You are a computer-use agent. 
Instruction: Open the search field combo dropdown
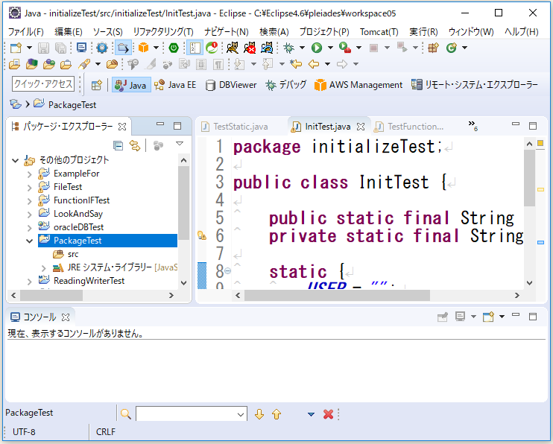click(x=241, y=414)
